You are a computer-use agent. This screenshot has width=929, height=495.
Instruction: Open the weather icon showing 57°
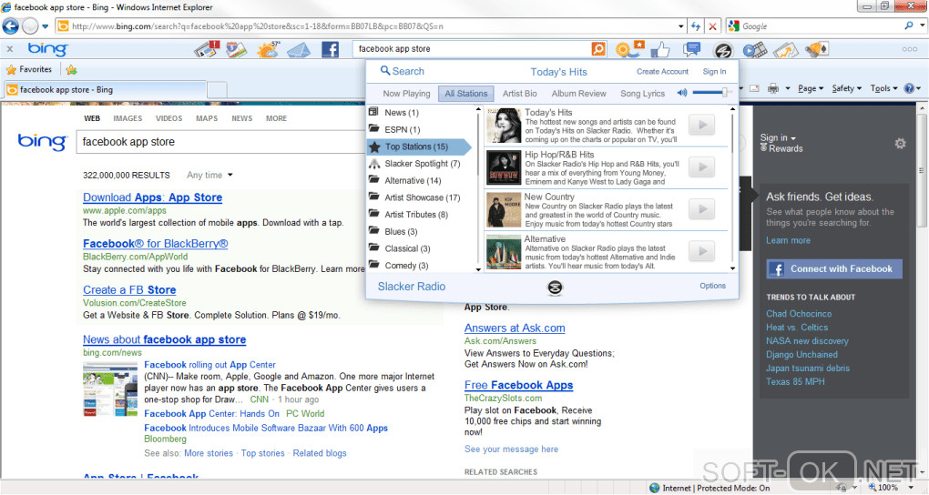pos(268,49)
